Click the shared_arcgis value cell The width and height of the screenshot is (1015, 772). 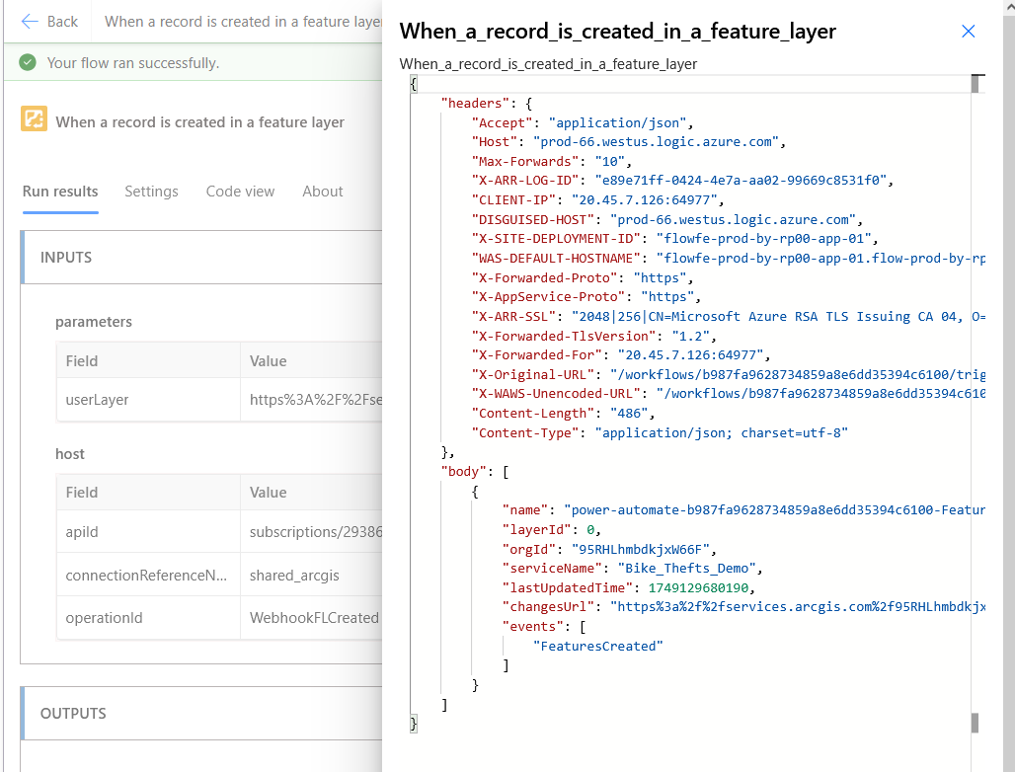point(311,575)
